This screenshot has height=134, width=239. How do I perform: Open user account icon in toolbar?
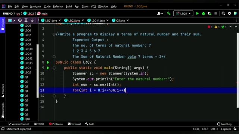tap(160, 13)
